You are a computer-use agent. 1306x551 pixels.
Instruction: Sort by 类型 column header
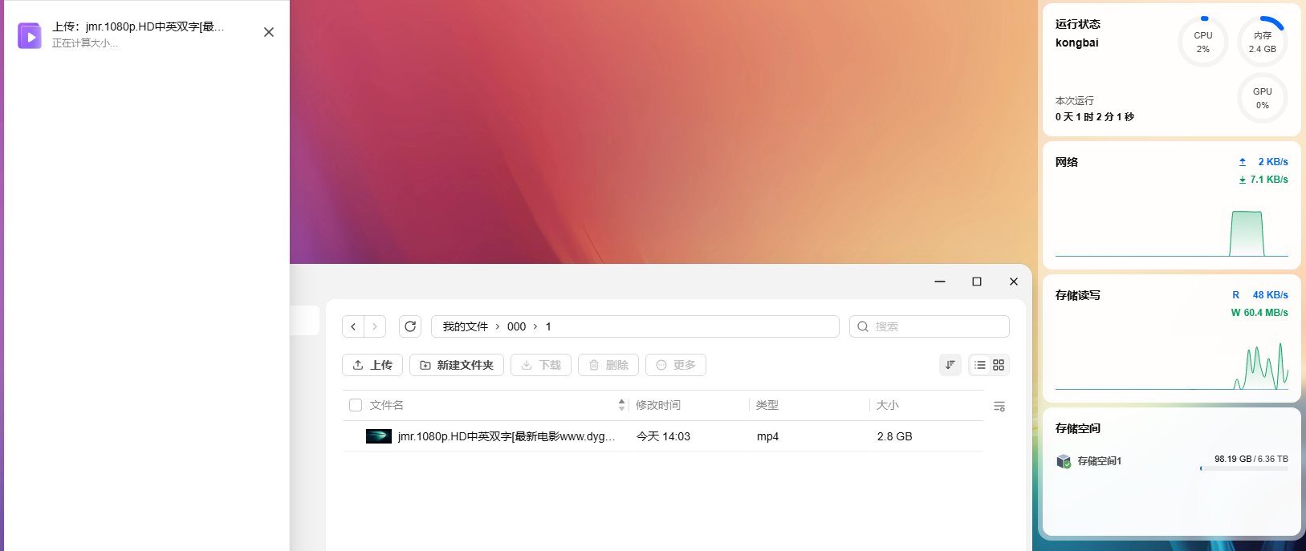767,405
